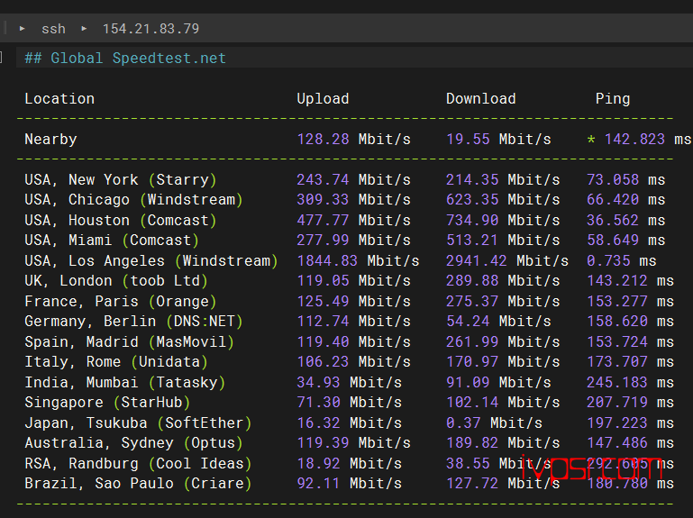693x518 pixels.
Task: Select Randburg upload 18.92
Action: (x=318, y=464)
